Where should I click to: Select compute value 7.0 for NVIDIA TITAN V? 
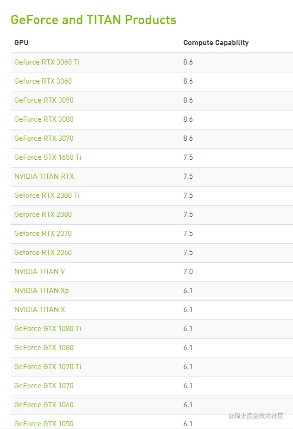click(188, 272)
